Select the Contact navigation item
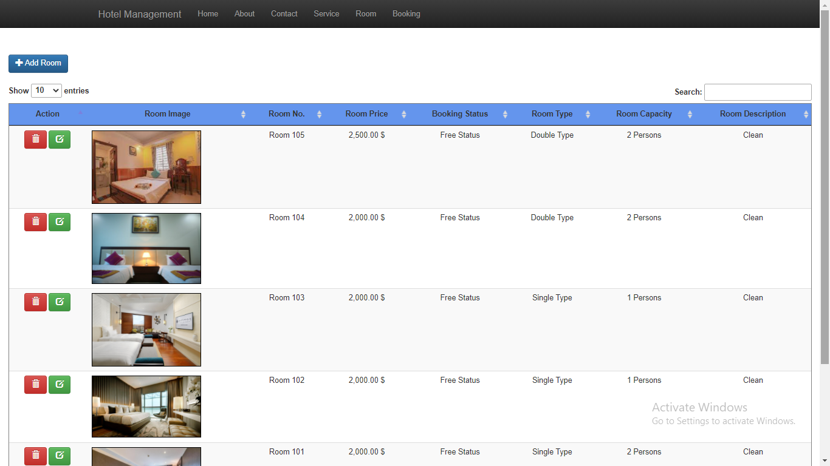Image resolution: width=830 pixels, height=466 pixels. 284,13
